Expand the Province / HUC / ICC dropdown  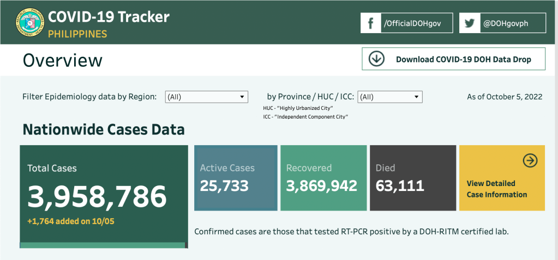click(x=389, y=97)
